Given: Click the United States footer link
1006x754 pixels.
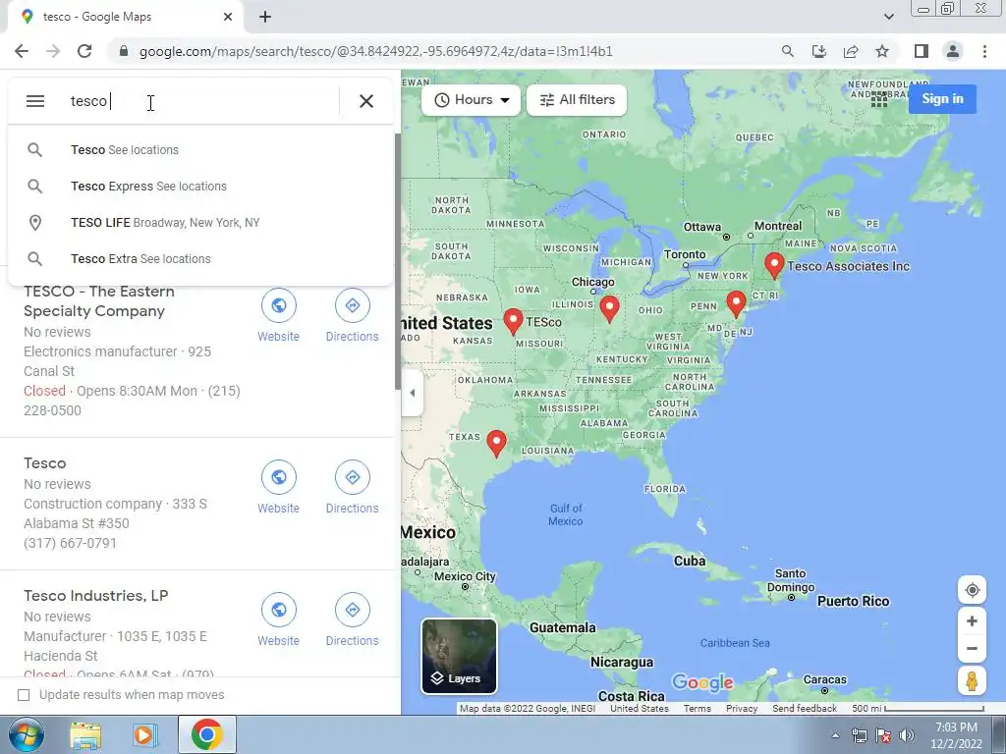Looking at the screenshot, I should [x=639, y=709].
